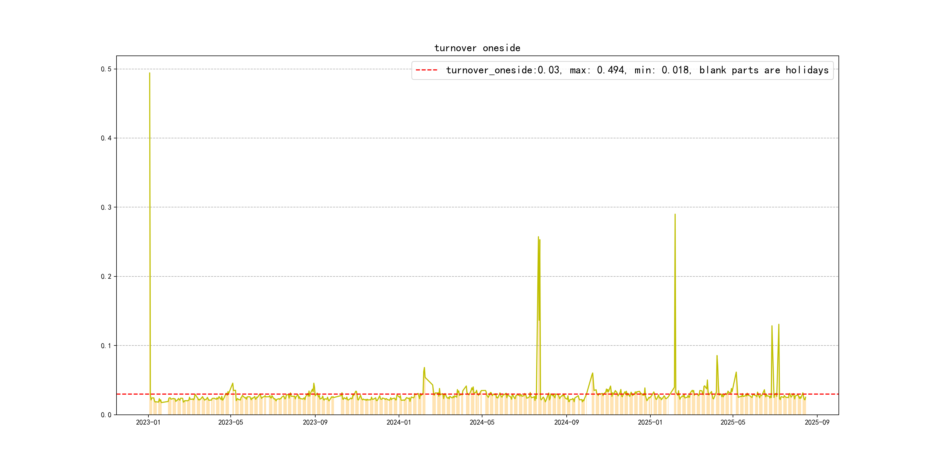Click the 0.4 y-axis tick label
Viewport: 932px width, 466px height.
[x=106, y=138]
